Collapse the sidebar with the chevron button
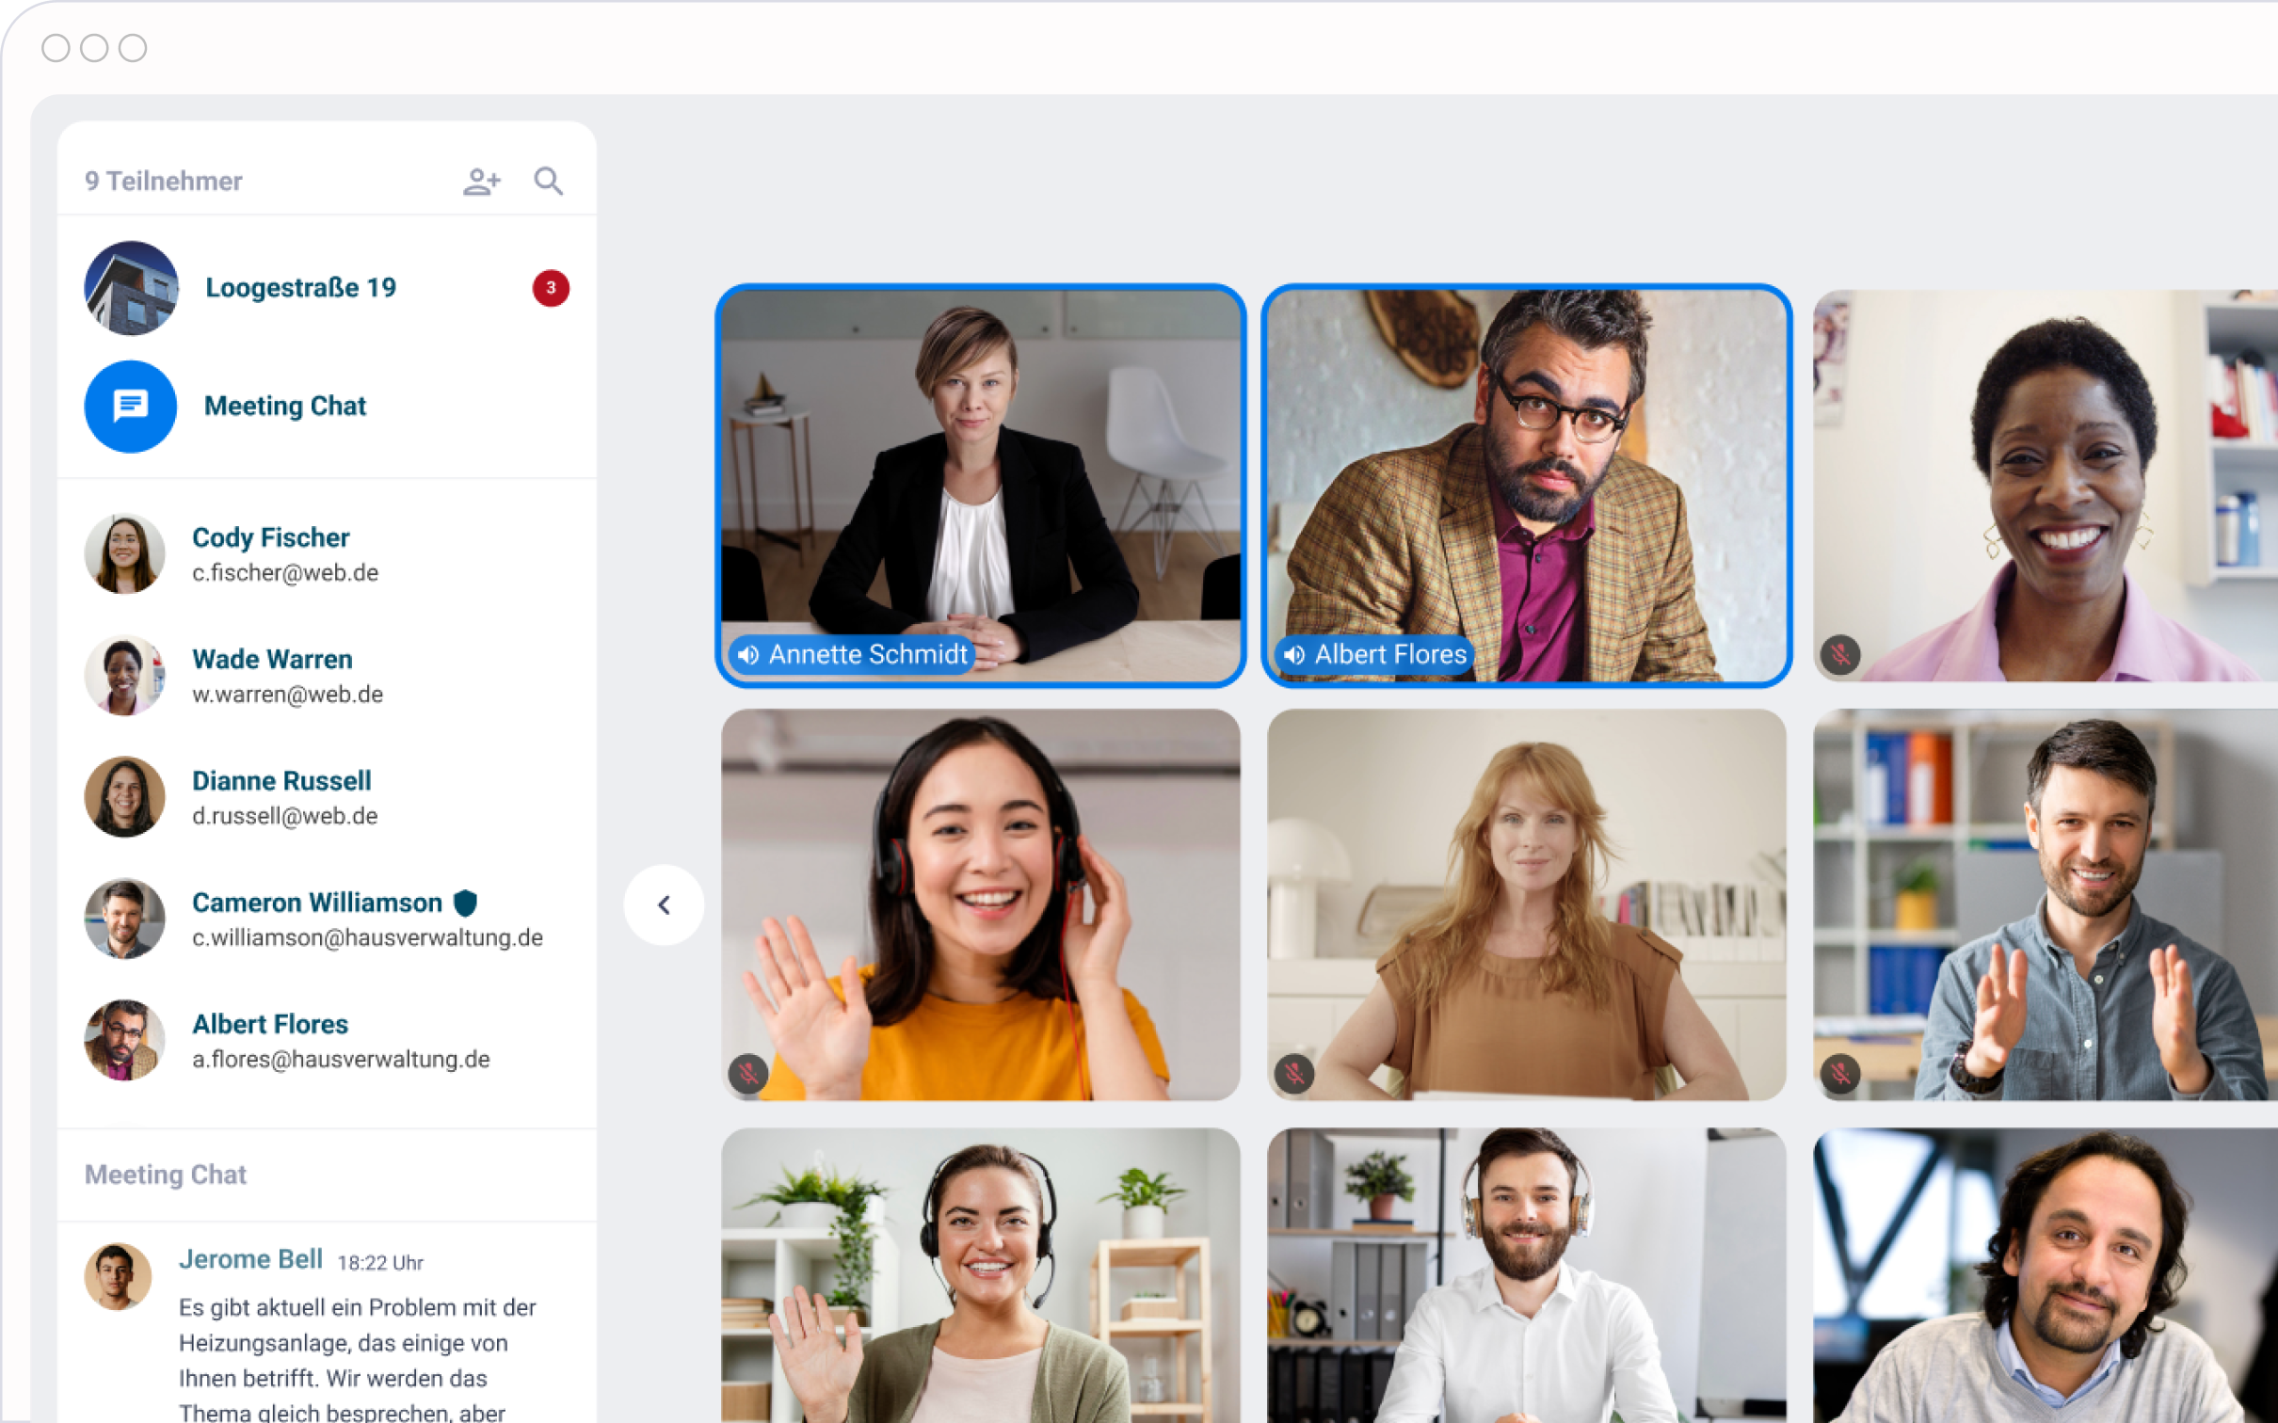 pyautogui.click(x=665, y=904)
